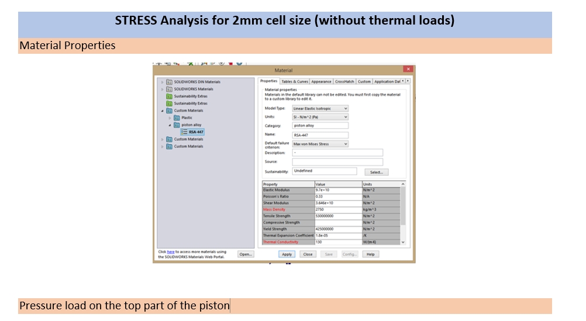Open the CrossHatch tab
The image size is (586, 321).
coord(344,81)
